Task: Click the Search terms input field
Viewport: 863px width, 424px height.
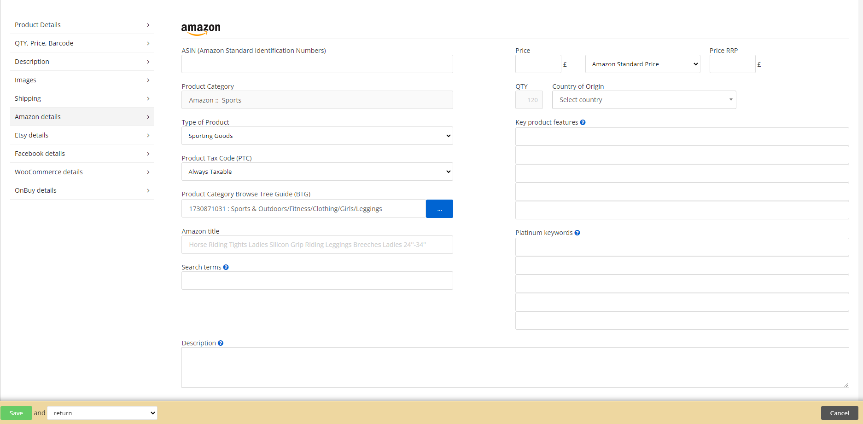Action: (317, 281)
